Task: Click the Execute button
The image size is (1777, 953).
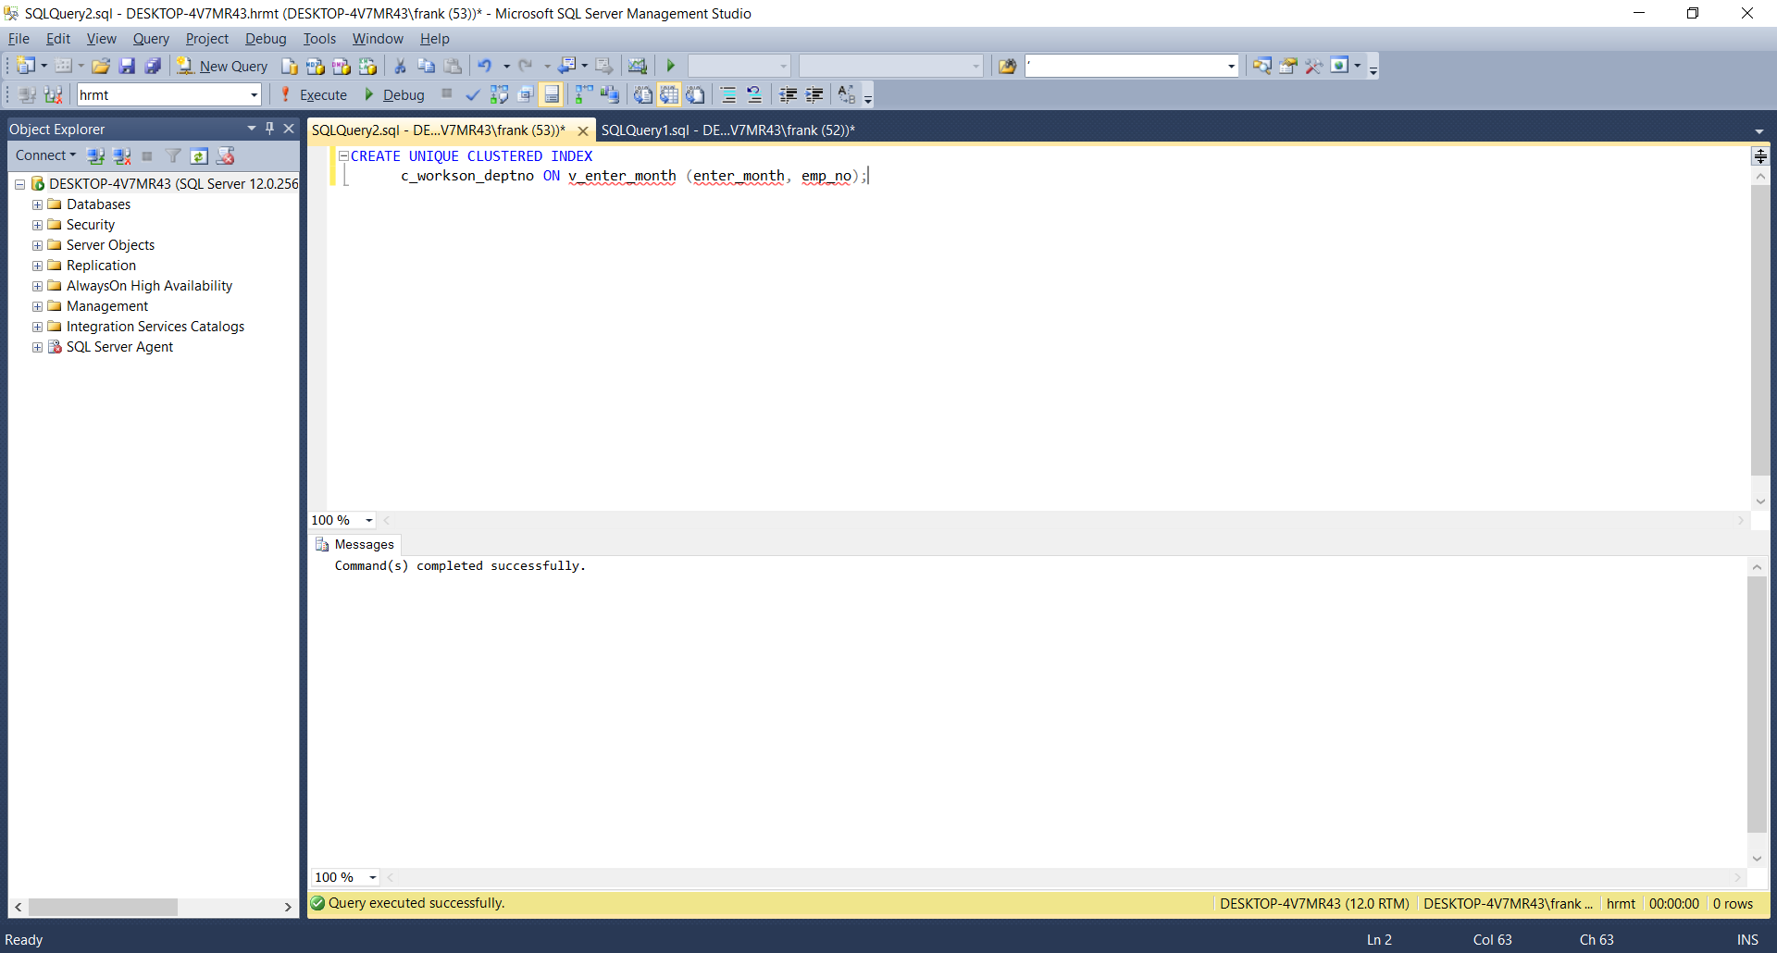Action: pyautogui.click(x=314, y=94)
